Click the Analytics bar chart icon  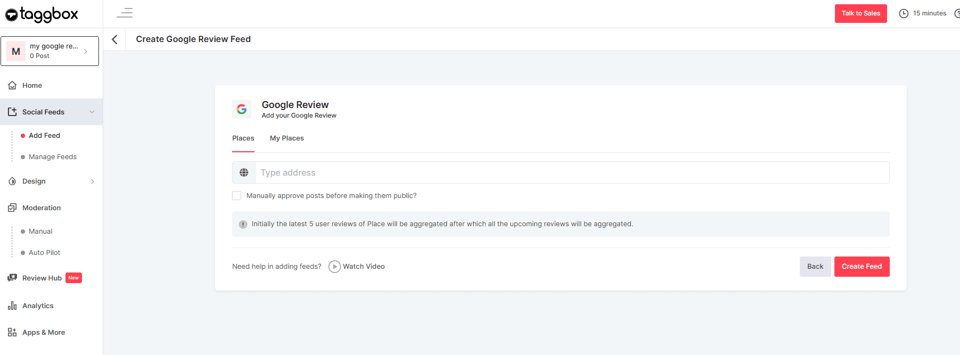click(12, 306)
